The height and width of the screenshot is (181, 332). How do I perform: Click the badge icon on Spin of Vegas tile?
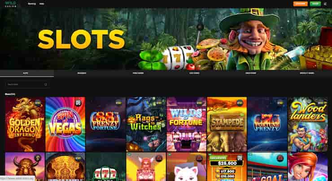78,103
